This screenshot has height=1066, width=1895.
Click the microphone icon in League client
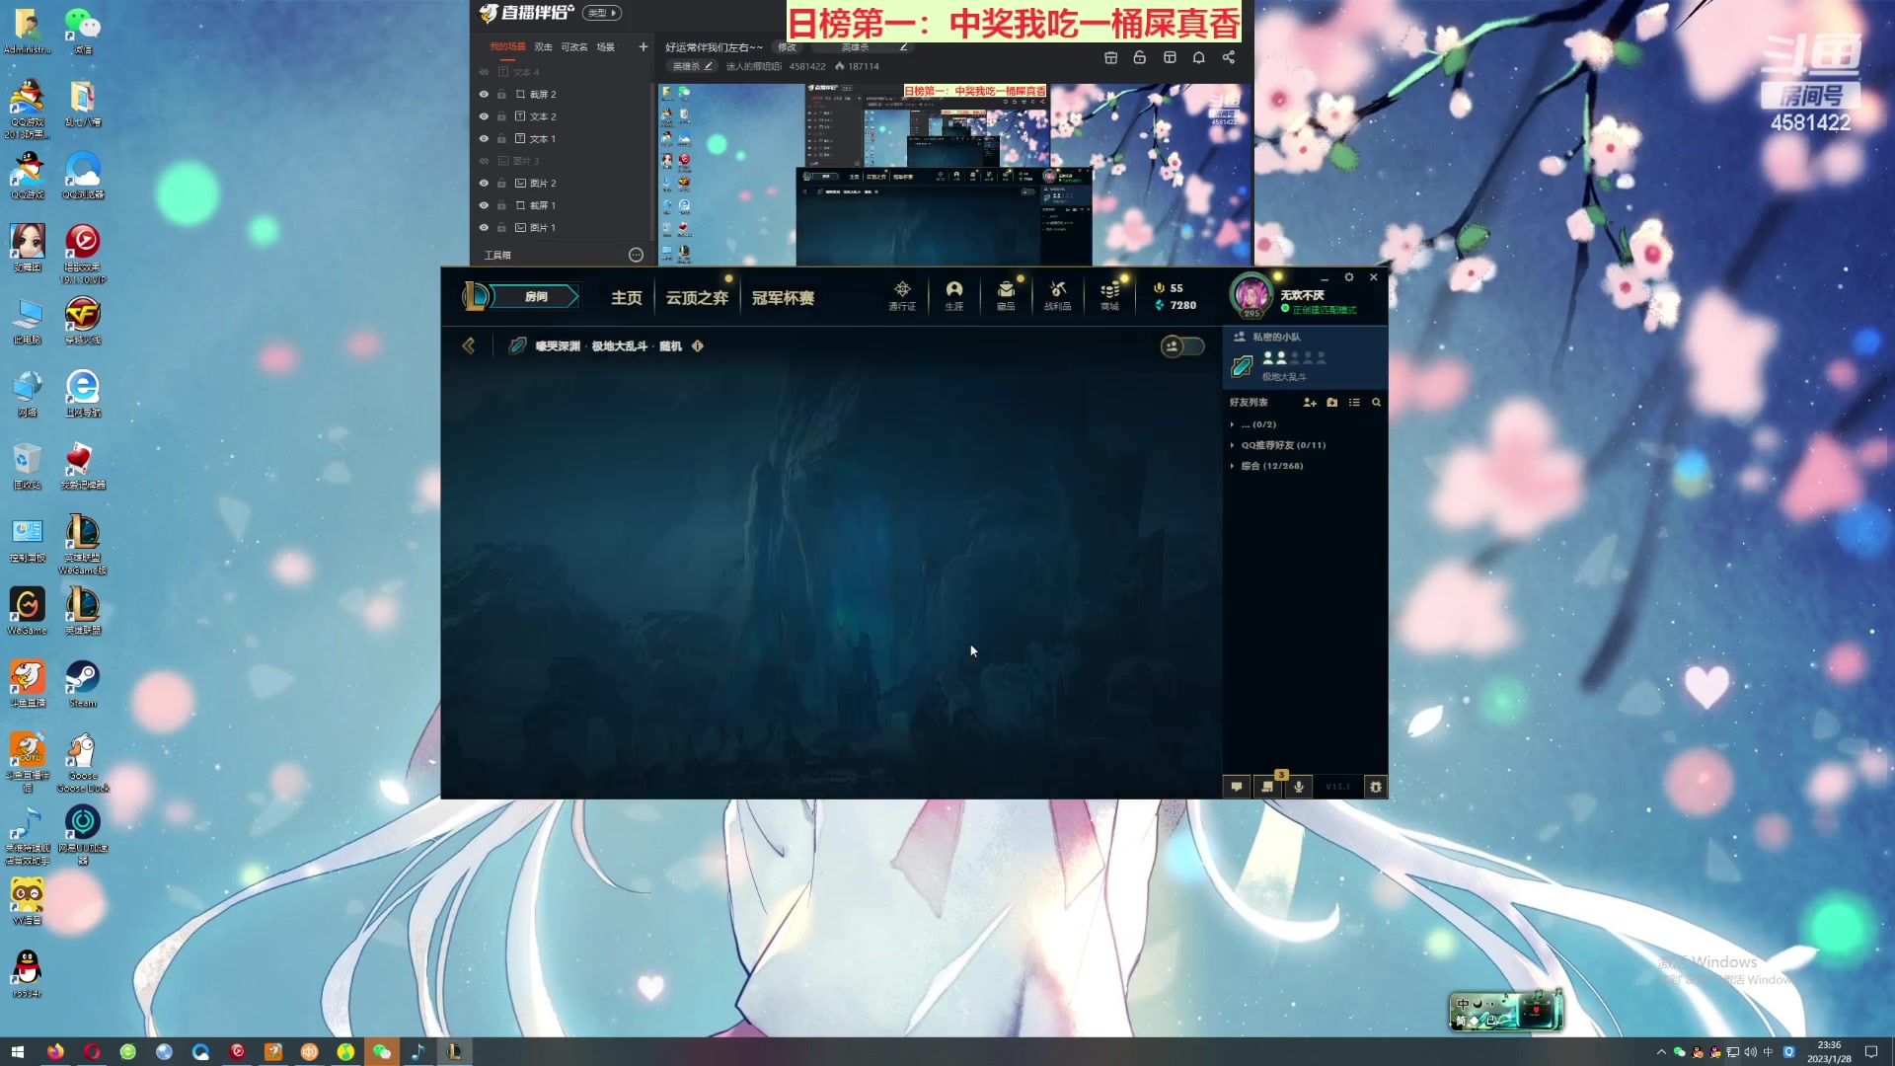[x=1299, y=787]
